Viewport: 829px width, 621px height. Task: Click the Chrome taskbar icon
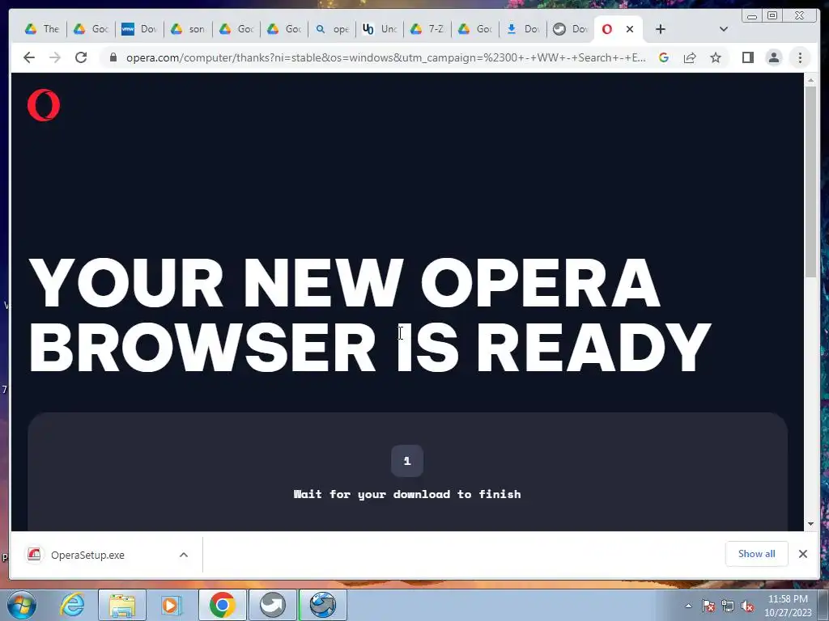(222, 605)
